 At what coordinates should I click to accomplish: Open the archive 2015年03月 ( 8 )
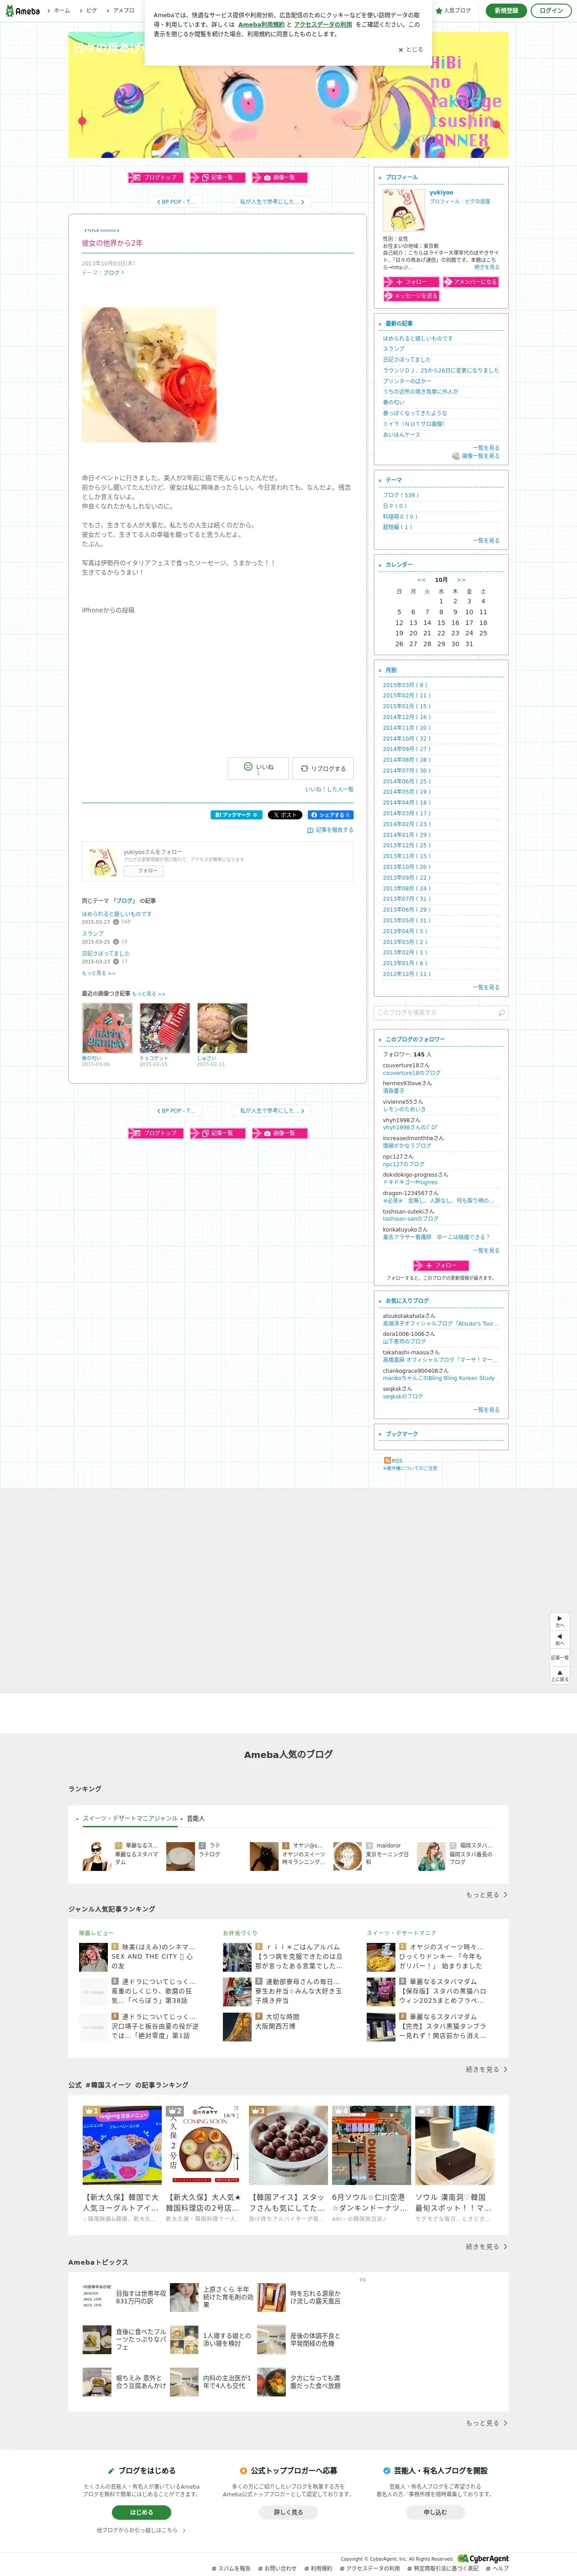coord(405,685)
